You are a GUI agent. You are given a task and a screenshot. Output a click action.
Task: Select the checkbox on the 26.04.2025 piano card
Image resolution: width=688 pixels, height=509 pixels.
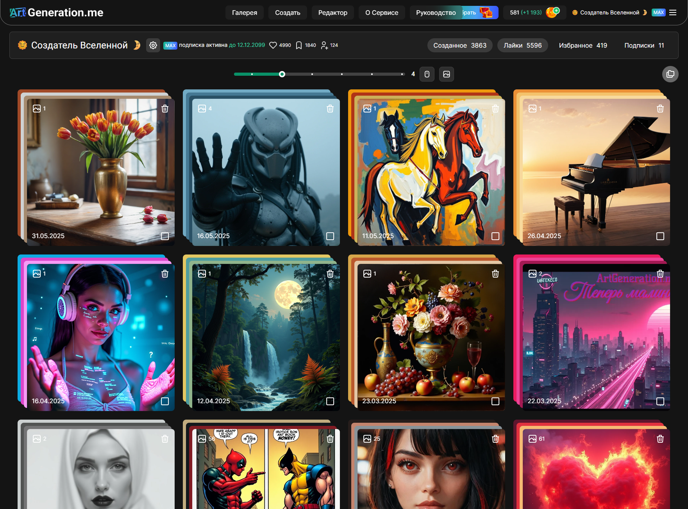coord(660,236)
